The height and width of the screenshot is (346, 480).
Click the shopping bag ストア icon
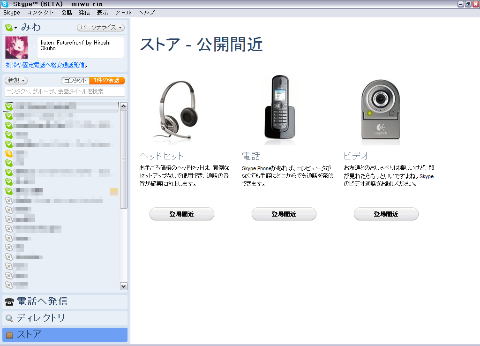(9, 335)
